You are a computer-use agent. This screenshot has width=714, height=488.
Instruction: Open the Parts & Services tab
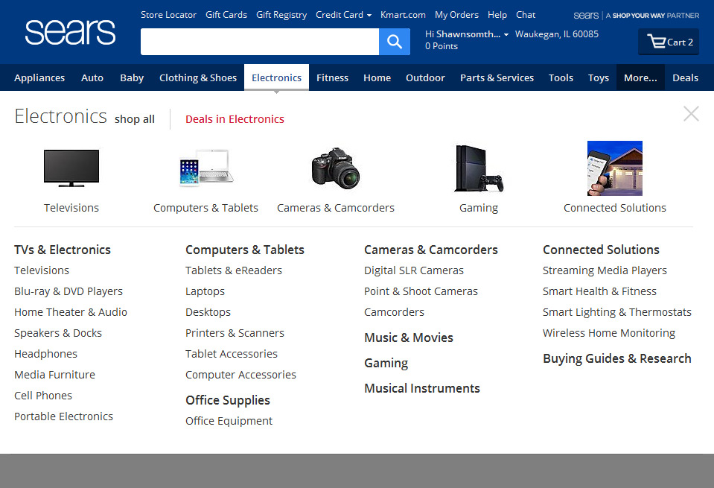tap(497, 78)
